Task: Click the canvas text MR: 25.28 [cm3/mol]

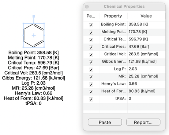Action: [x=34, y=88]
